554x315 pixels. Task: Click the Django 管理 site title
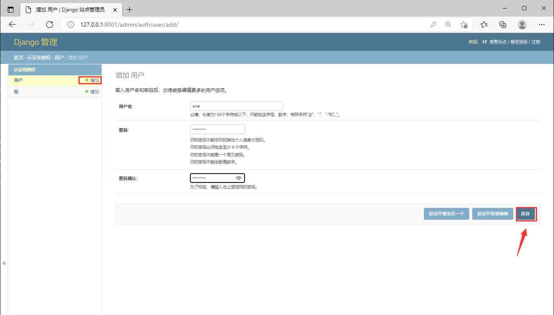pos(36,42)
